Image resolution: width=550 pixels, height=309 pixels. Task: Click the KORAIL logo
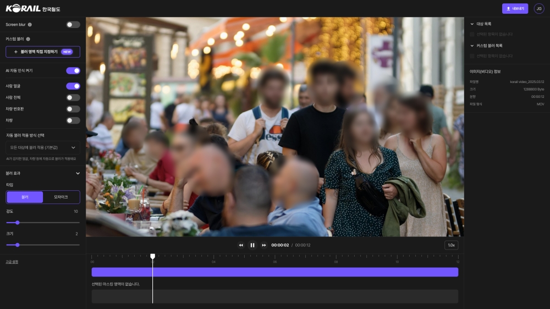pos(33,9)
